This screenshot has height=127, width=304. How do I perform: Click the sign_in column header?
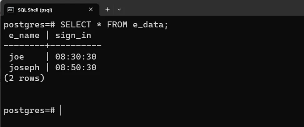(x=73, y=35)
